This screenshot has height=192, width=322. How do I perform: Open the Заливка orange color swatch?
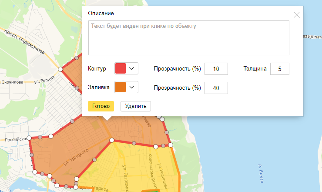[x=121, y=87]
